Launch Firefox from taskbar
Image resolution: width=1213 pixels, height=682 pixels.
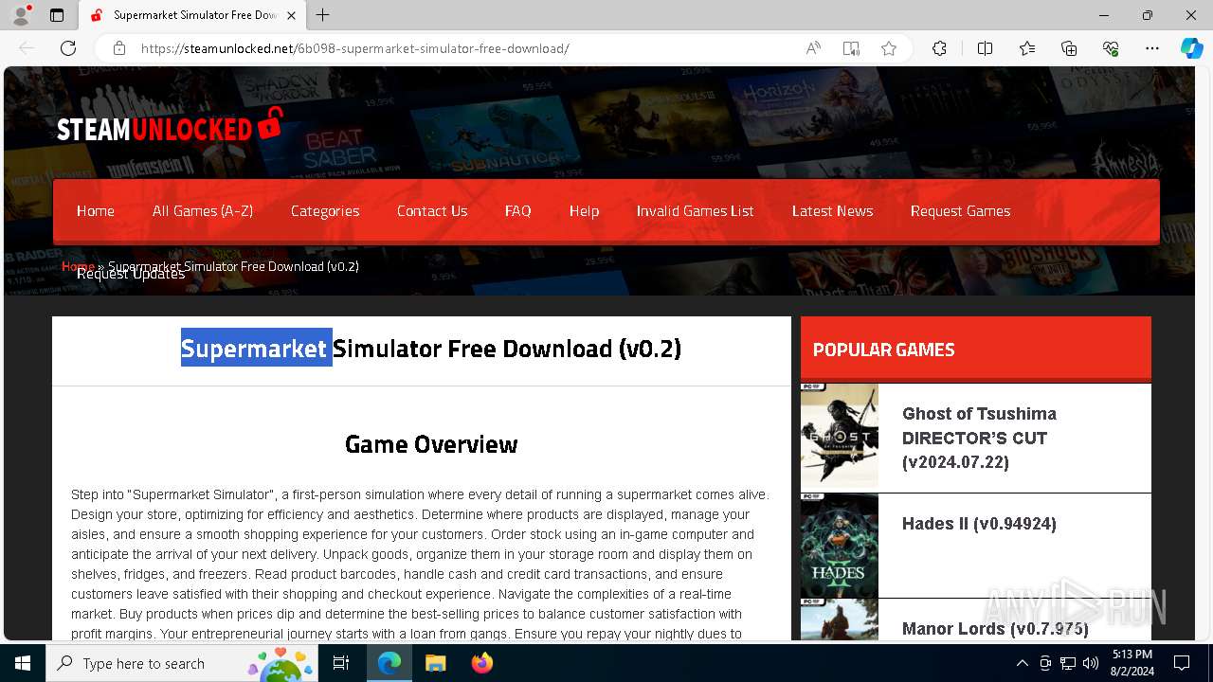(x=481, y=663)
